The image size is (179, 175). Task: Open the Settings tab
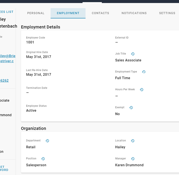click(167, 13)
